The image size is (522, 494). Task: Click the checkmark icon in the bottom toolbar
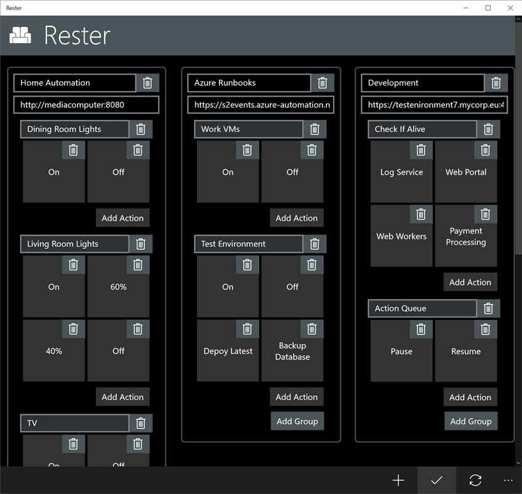coord(437,480)
